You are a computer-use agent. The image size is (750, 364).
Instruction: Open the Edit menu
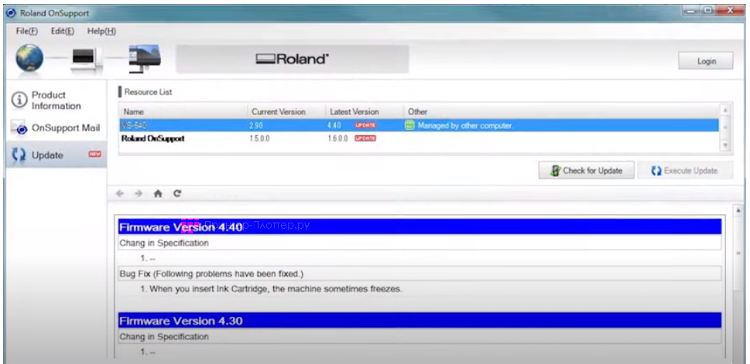pos(63,31)
